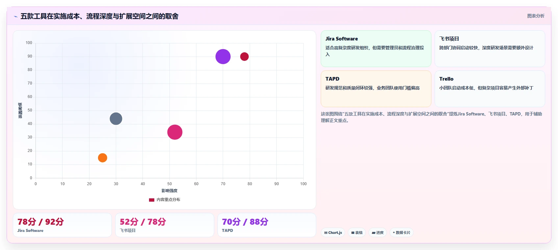Click the 表格 tag chip
Screen dimensions: 558x250
click(x=357, y=233)
